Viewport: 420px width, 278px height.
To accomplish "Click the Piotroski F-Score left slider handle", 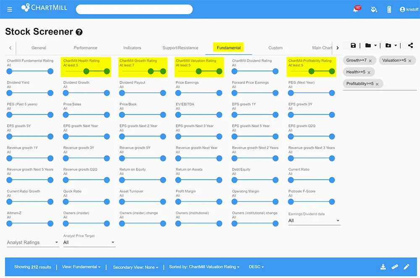I will point(291,202).
